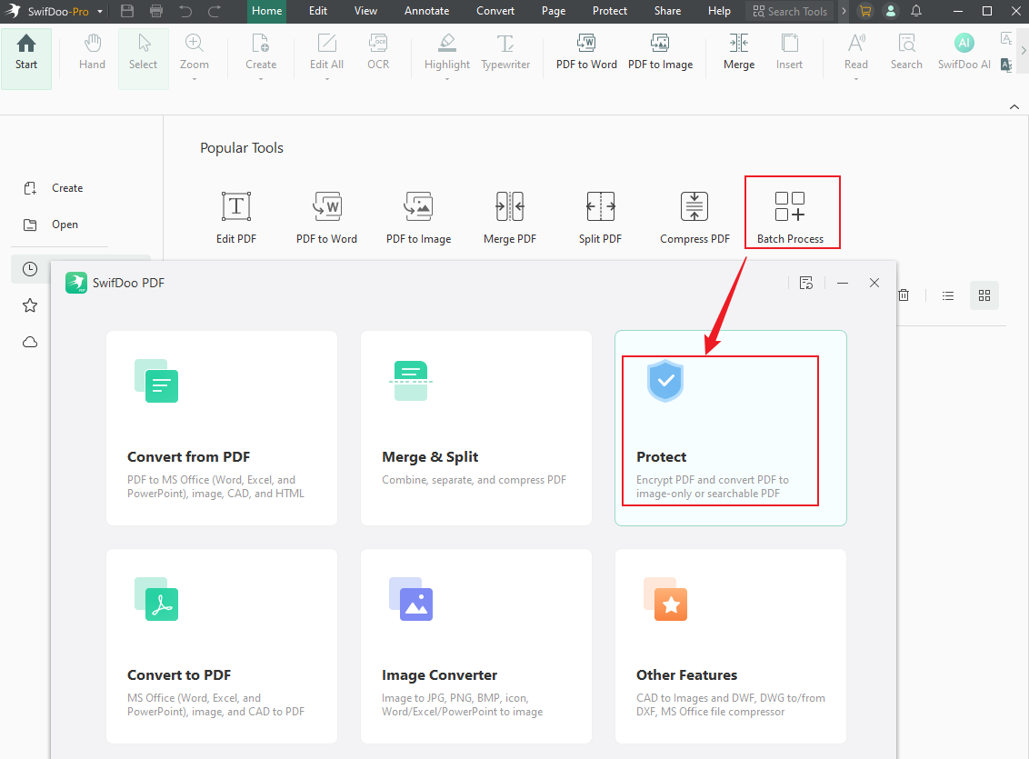
Task: Select PDF to Word in Popular Tools
Action: [x=326, y=215]
